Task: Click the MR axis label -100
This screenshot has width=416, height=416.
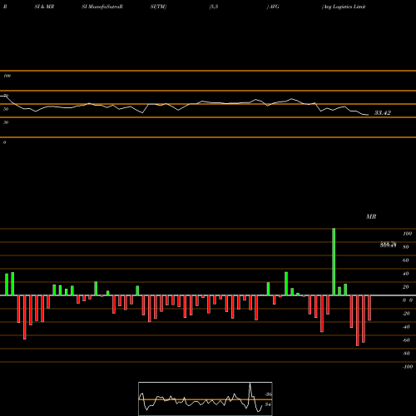Action: 408,367
